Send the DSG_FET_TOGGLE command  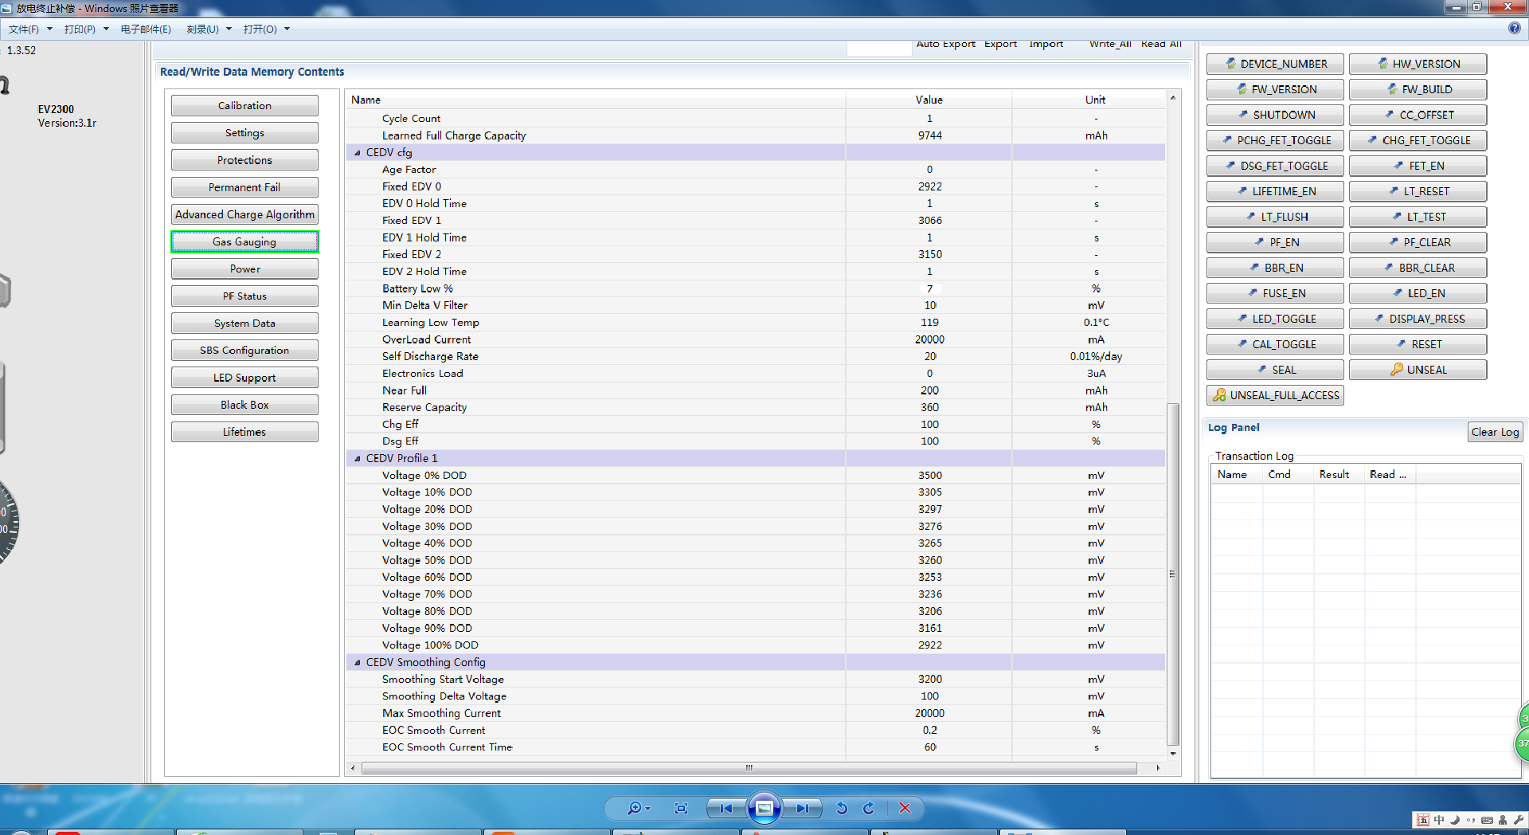click(1275, 166)
